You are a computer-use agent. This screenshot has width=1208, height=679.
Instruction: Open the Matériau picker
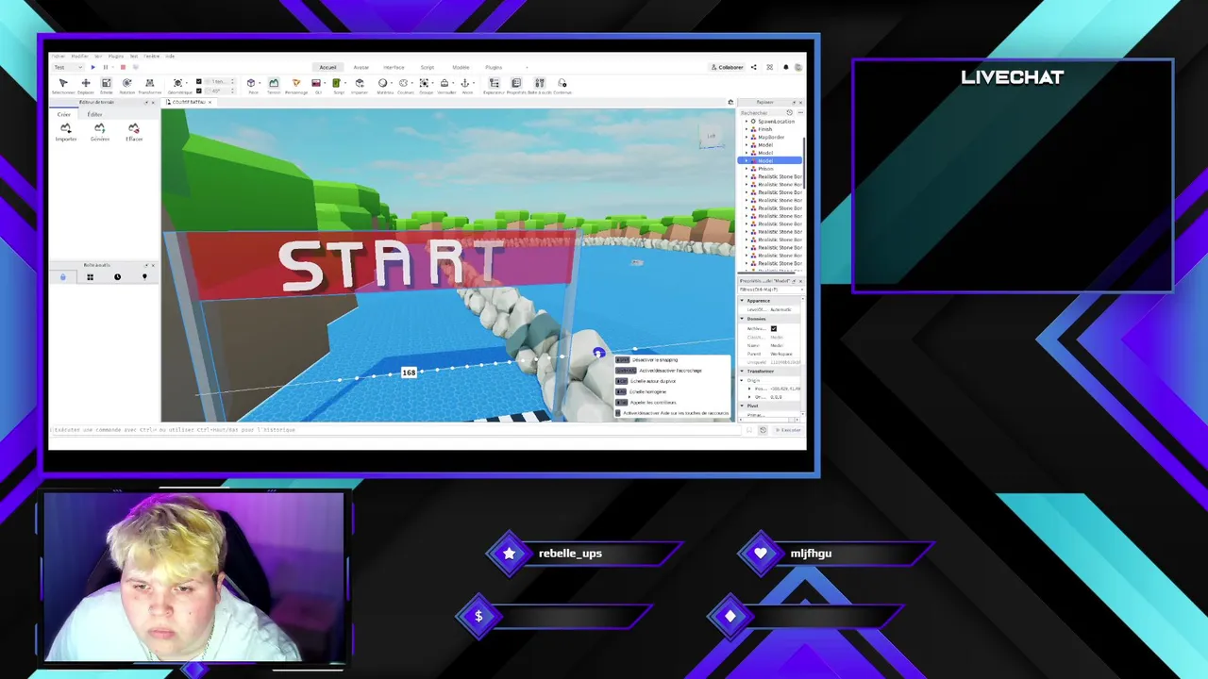382,83
